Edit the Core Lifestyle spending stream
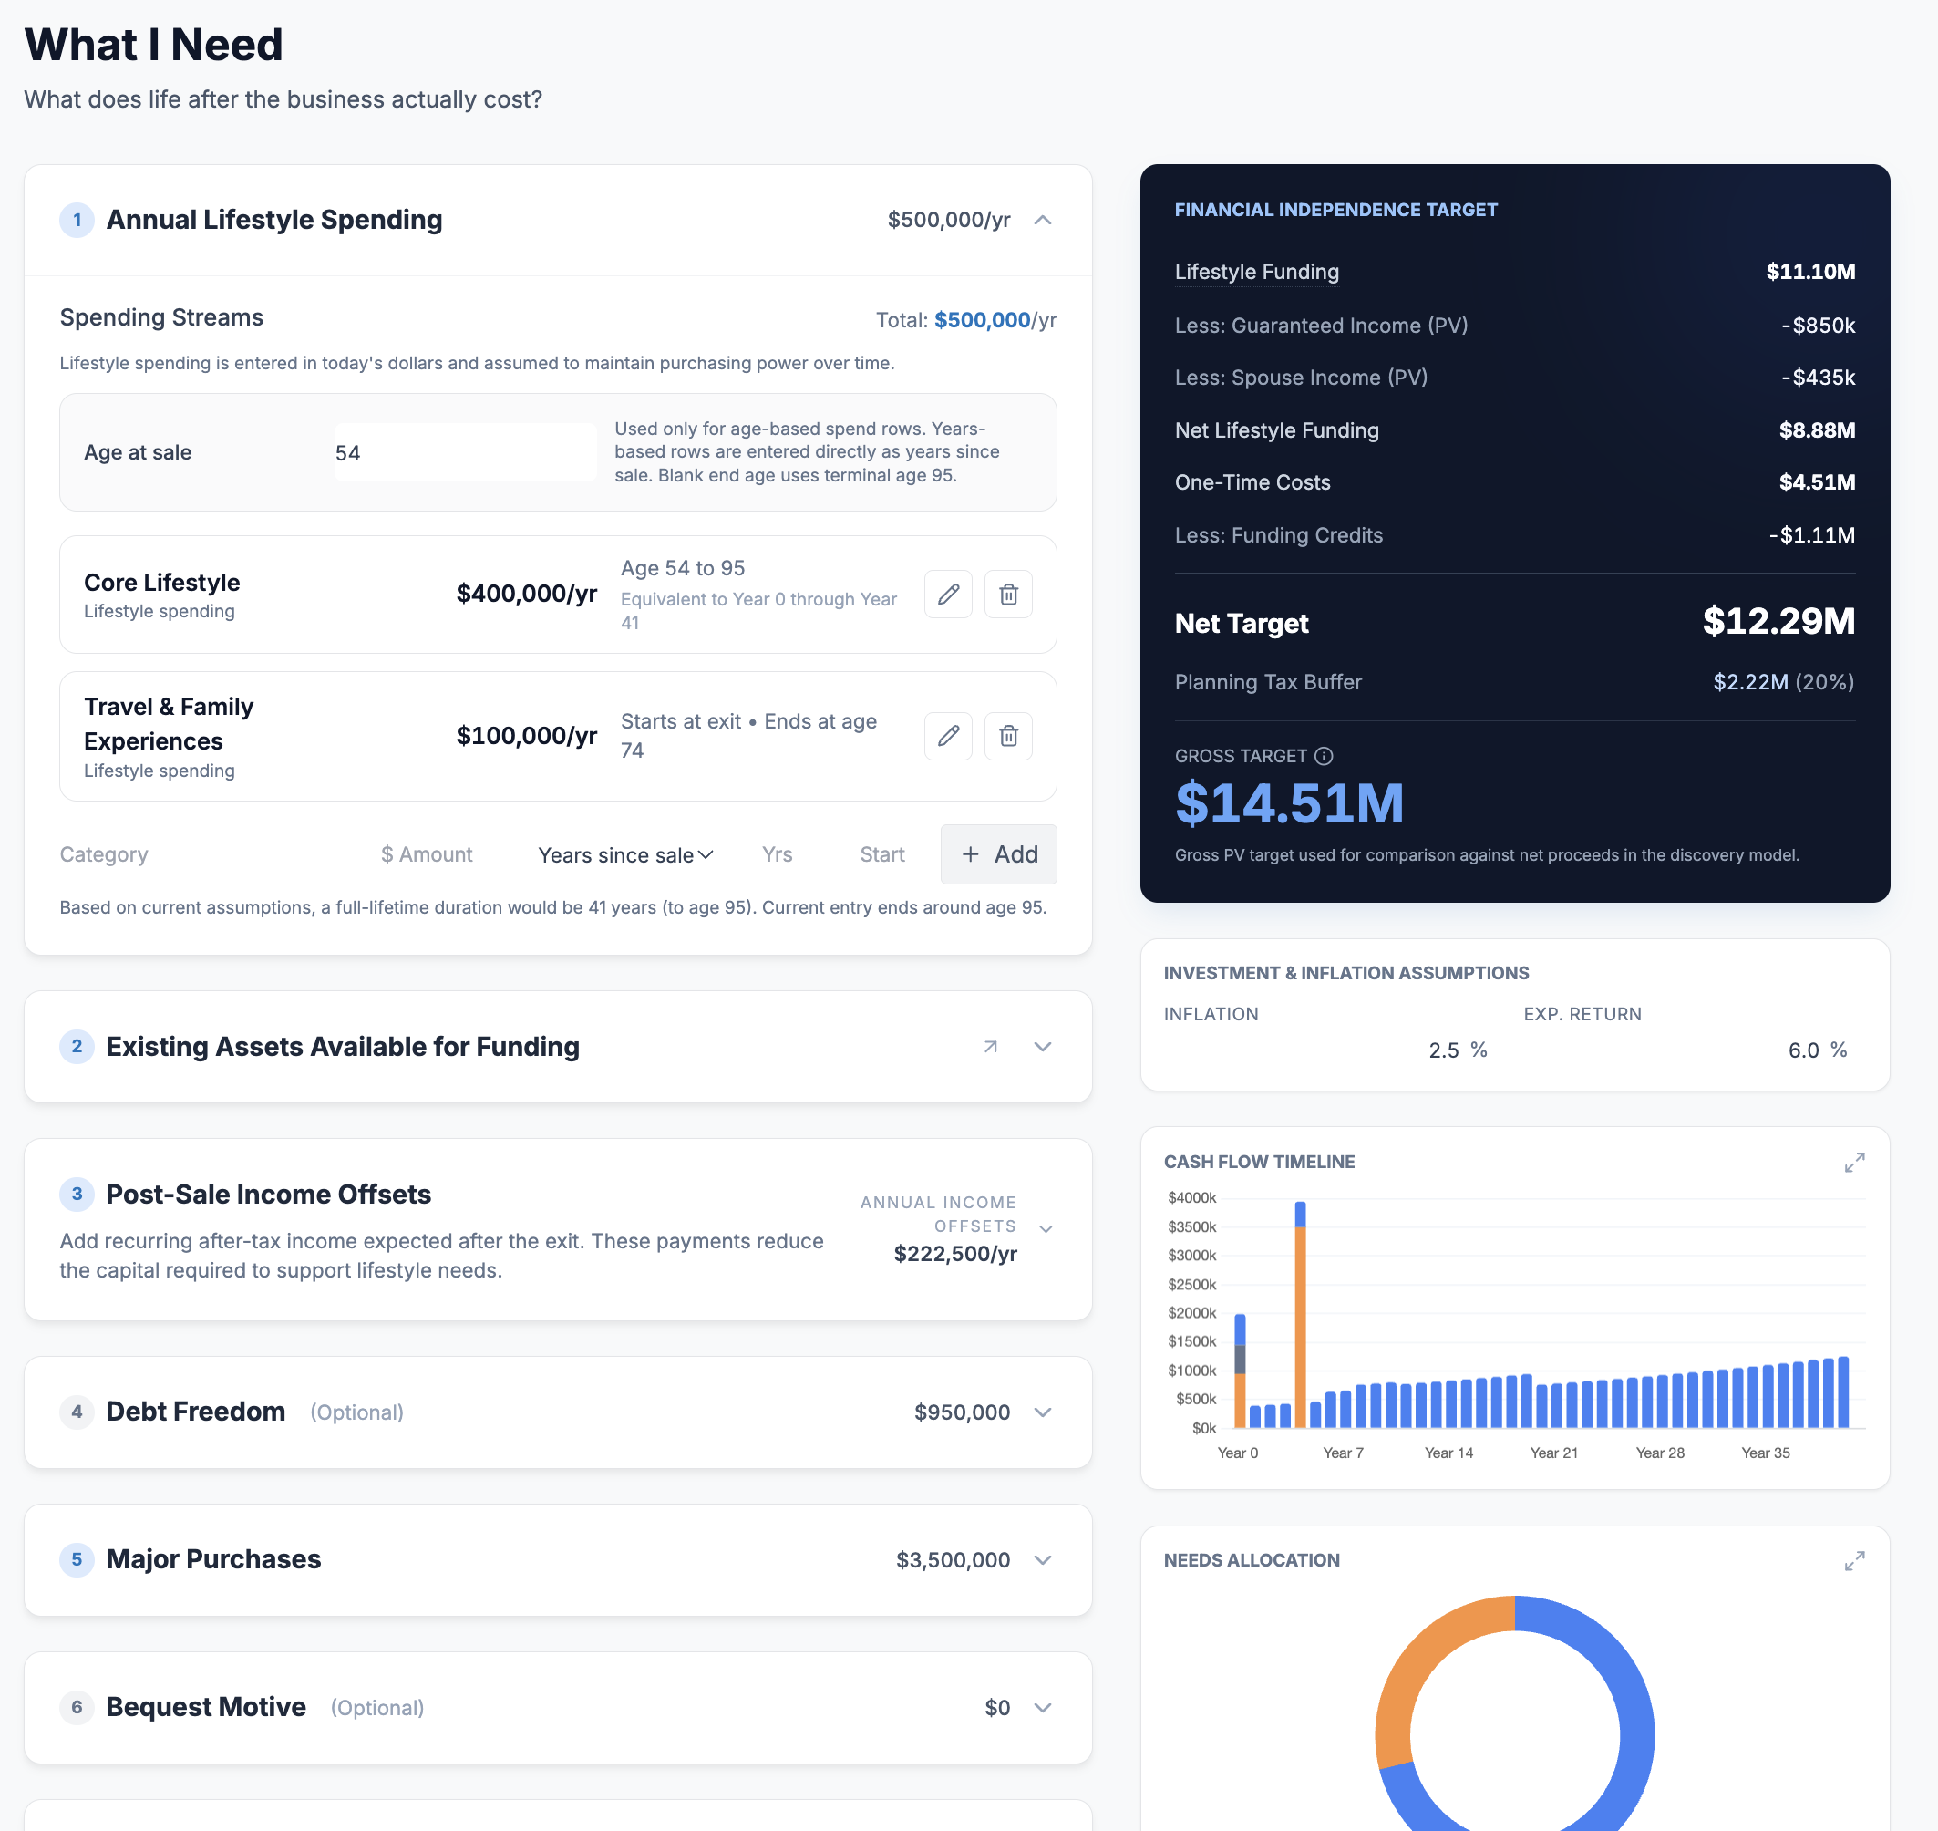Image resolution: width=1938 pixels, height=1831 pixels. (947, 594)
